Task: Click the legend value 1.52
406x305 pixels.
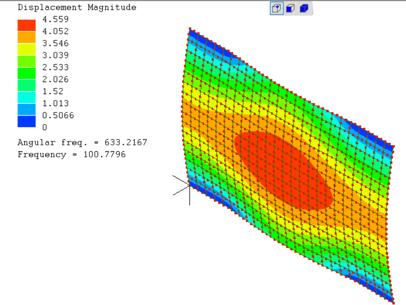Action: point(53,91)
